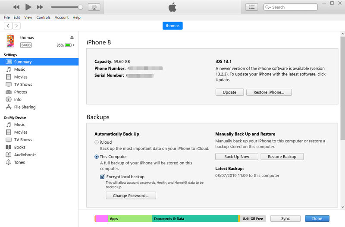Click Movies film icon under On My Device

(9, 132)
